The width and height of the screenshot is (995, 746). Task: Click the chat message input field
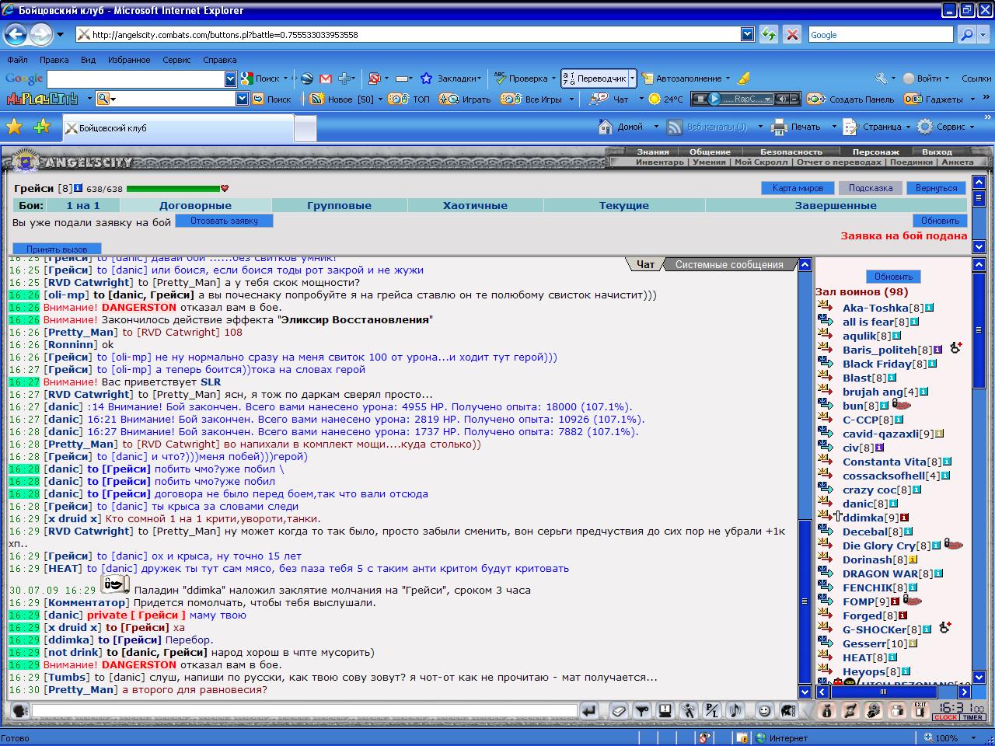[304, 710]
